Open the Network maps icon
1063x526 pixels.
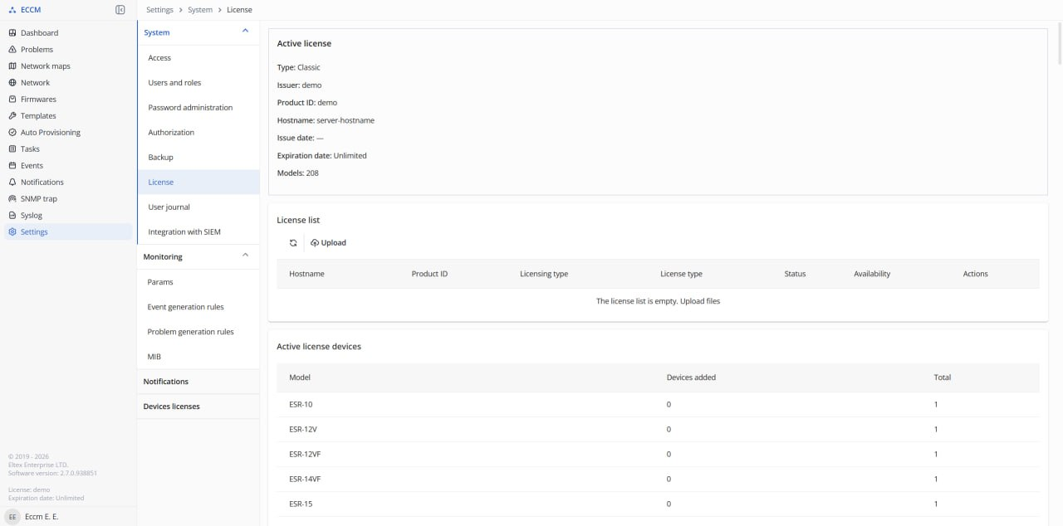[12, 66]
